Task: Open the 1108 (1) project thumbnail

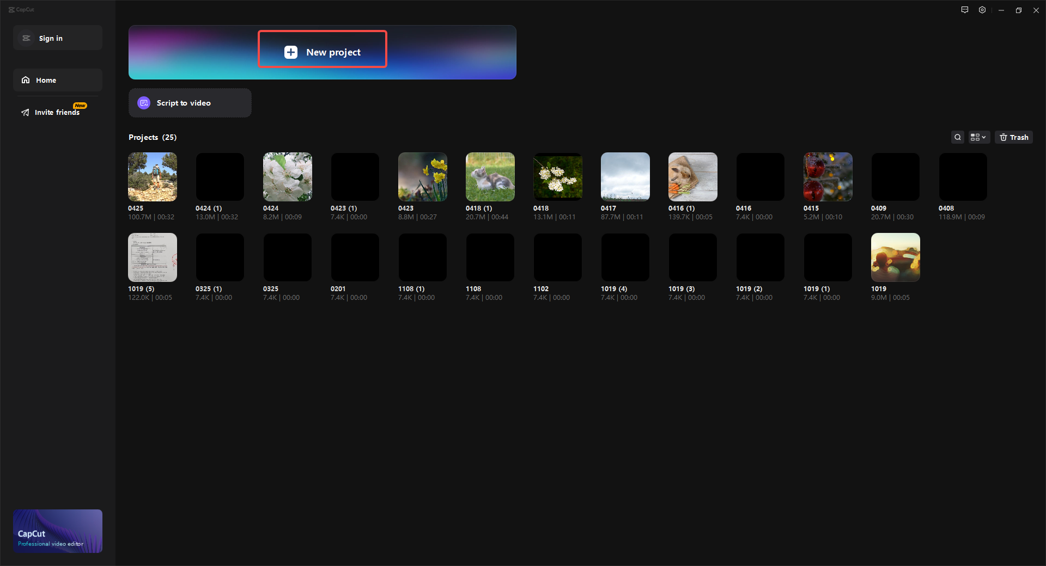Action: (x=423, y=257)
